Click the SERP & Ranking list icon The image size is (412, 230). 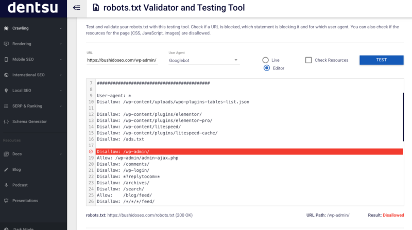(6, 106)
